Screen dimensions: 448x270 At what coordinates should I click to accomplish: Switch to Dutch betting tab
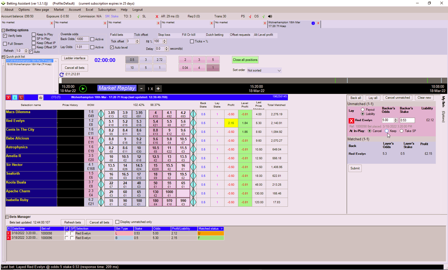(215, 35)
